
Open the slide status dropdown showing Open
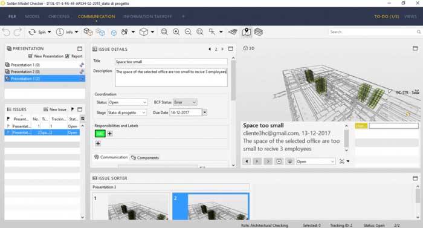pos(315,161)
